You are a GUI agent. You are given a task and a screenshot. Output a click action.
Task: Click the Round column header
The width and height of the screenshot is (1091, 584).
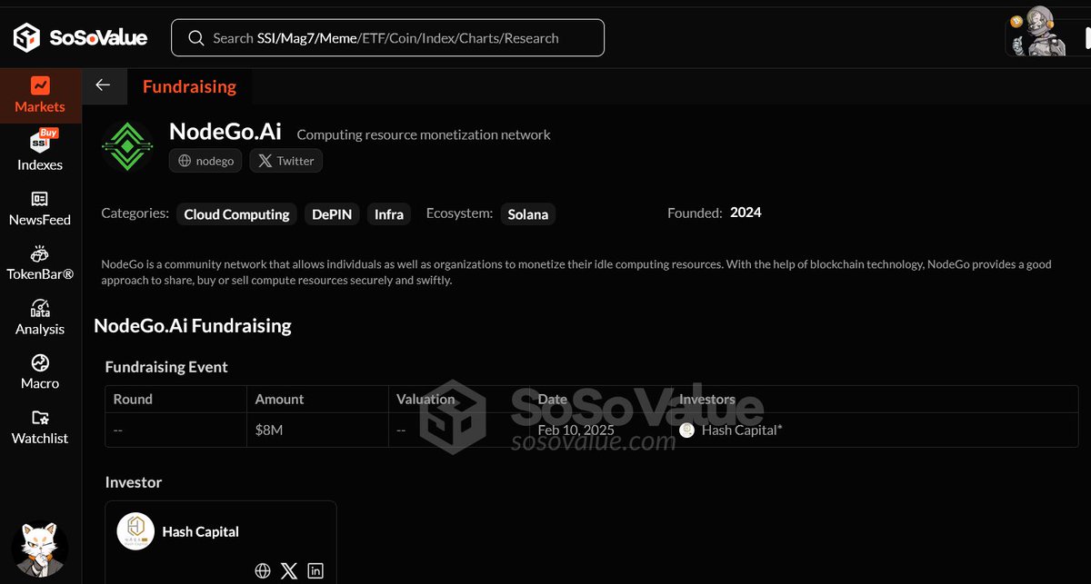click(x=133, y=399)
